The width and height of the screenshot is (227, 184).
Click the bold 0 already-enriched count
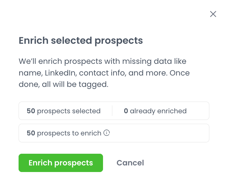point(126,111)
